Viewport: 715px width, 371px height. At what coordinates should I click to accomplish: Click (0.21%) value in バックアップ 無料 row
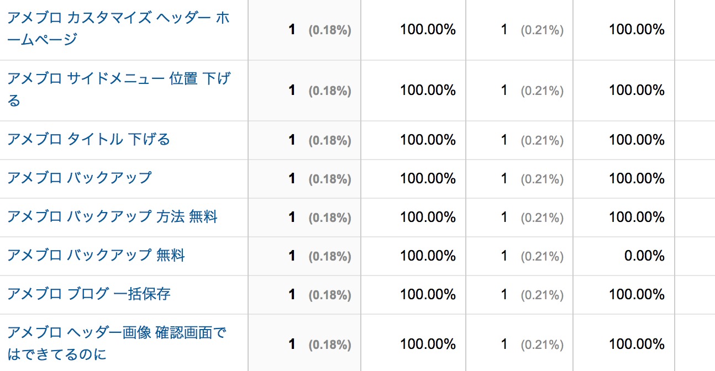click(x=542, y=256)
